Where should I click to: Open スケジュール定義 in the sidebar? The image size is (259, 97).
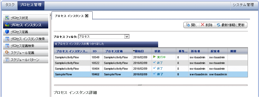coord(26,53)
